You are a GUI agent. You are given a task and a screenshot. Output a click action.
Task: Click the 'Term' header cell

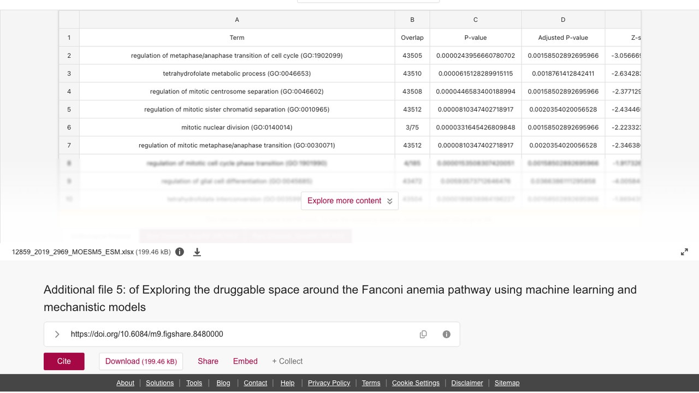click(237, 38)
